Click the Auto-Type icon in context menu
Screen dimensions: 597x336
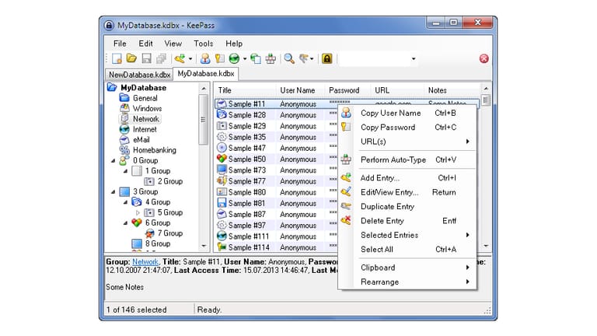click(346, 159)
